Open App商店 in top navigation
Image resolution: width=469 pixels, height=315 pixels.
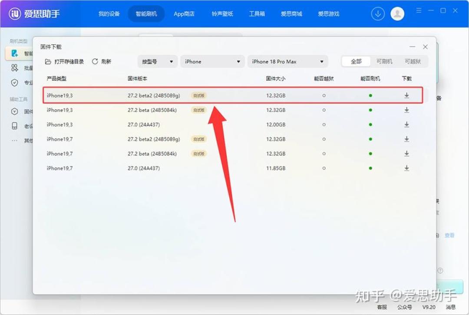click(x=184, y=14)
